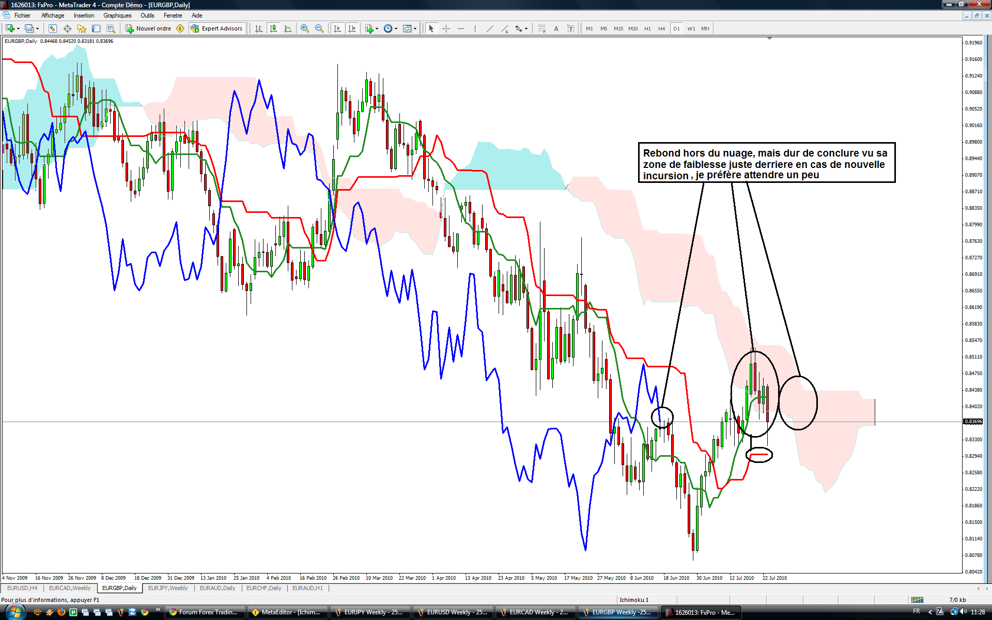The width and height of the screenshot is (992, 620).
Task: Toggle chart shift button
Action: [352, 28]
